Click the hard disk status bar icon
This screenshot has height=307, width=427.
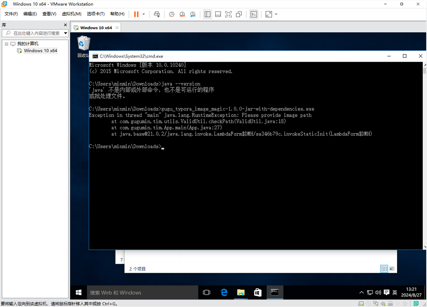(361, 304)
